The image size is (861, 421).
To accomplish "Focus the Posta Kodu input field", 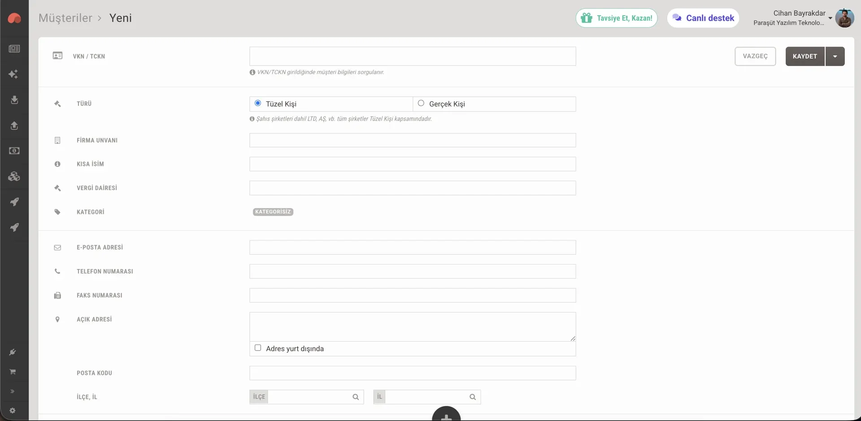I will 413,373.
